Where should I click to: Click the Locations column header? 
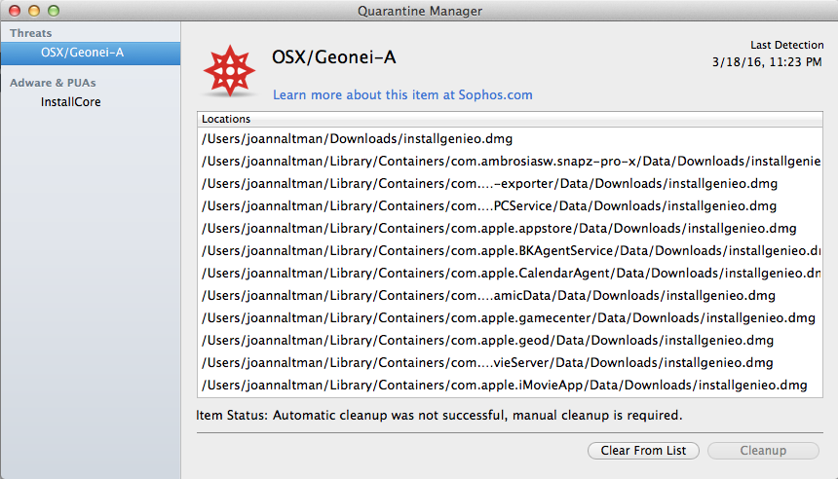coord(510,119)
